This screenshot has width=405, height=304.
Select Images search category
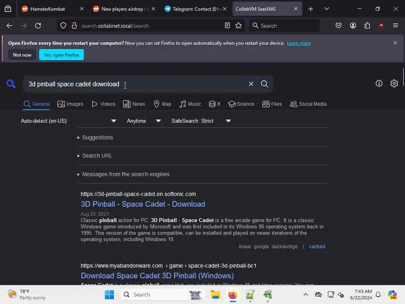tap(70, 104)
